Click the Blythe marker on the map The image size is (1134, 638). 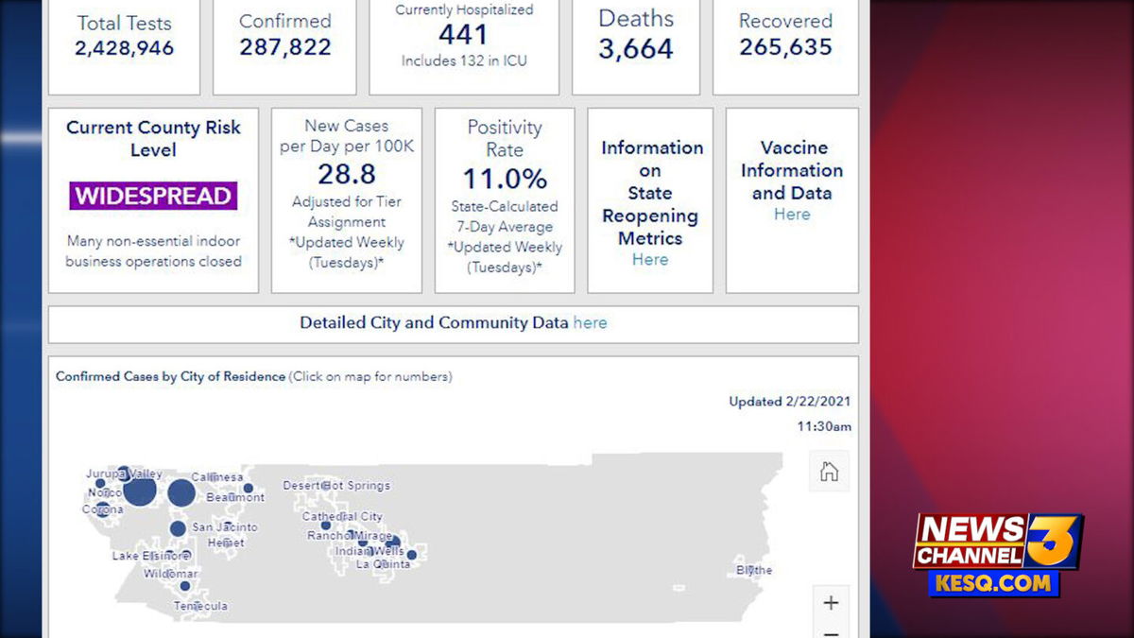(749, 569)
